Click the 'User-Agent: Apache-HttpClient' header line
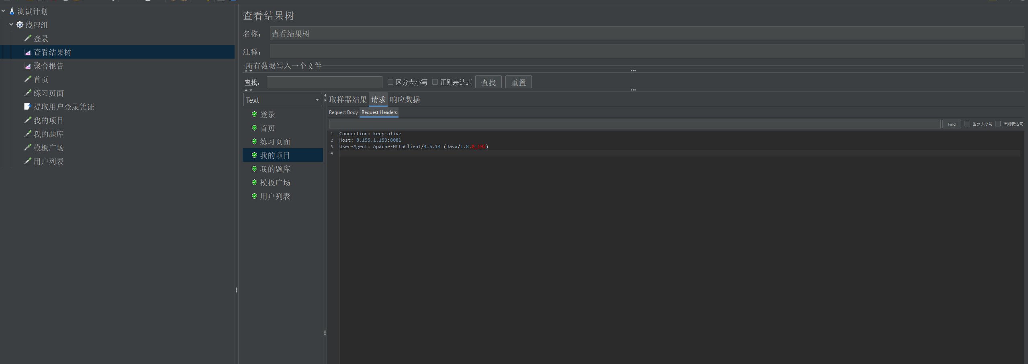The height and width of the screenshot is (364, 1028). [x=414, y=146]
